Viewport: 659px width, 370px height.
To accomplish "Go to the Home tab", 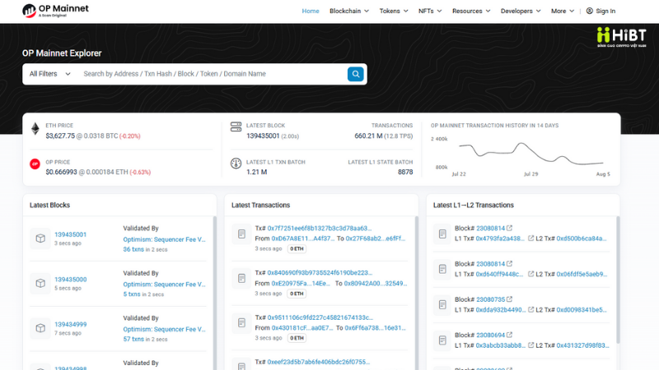I will pos(311,11).
